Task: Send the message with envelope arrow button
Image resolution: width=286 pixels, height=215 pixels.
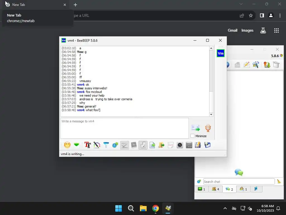Action: (195, 128)
